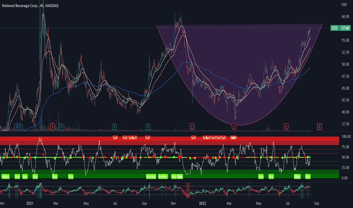Screen dimensions: 353x208
Task: Open the green E earnings marker right of the S marker
Action: tap(61, 127)
